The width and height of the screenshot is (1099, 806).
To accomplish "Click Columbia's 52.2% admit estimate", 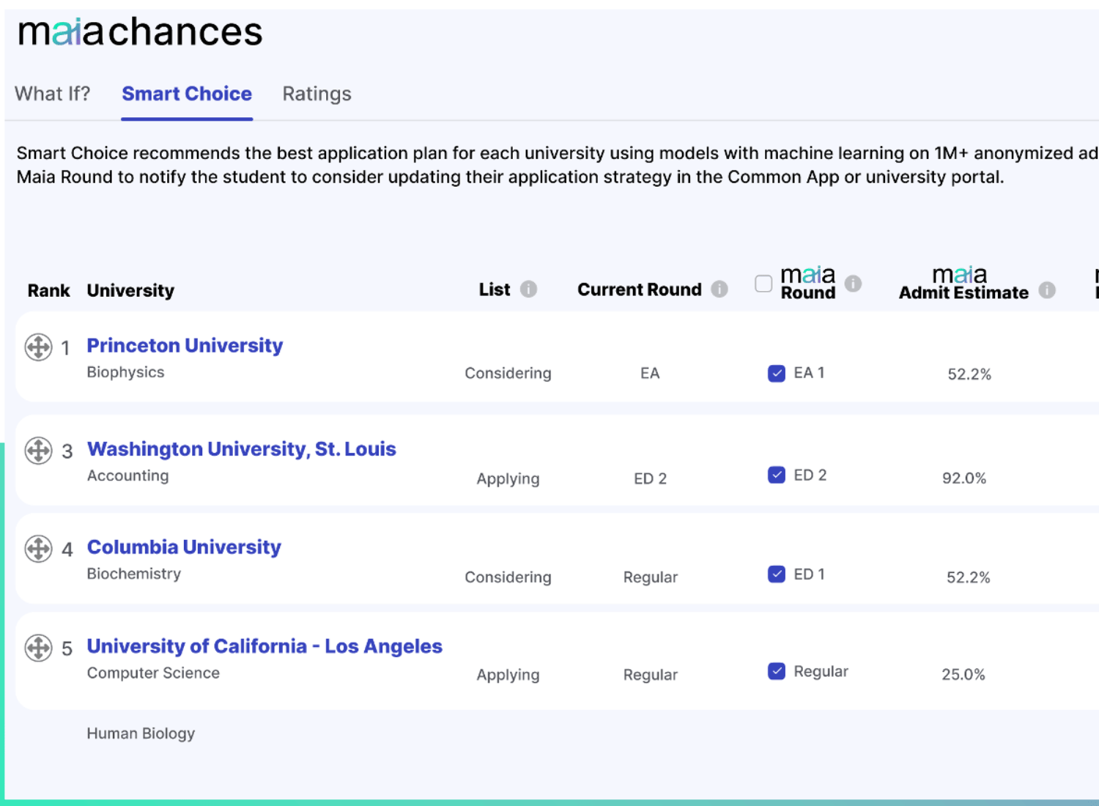I will click(x=968, y=577).
